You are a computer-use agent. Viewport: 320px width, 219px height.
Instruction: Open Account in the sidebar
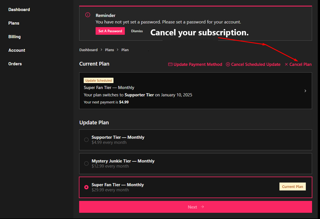pyautogui.click(x=16, y=50)
